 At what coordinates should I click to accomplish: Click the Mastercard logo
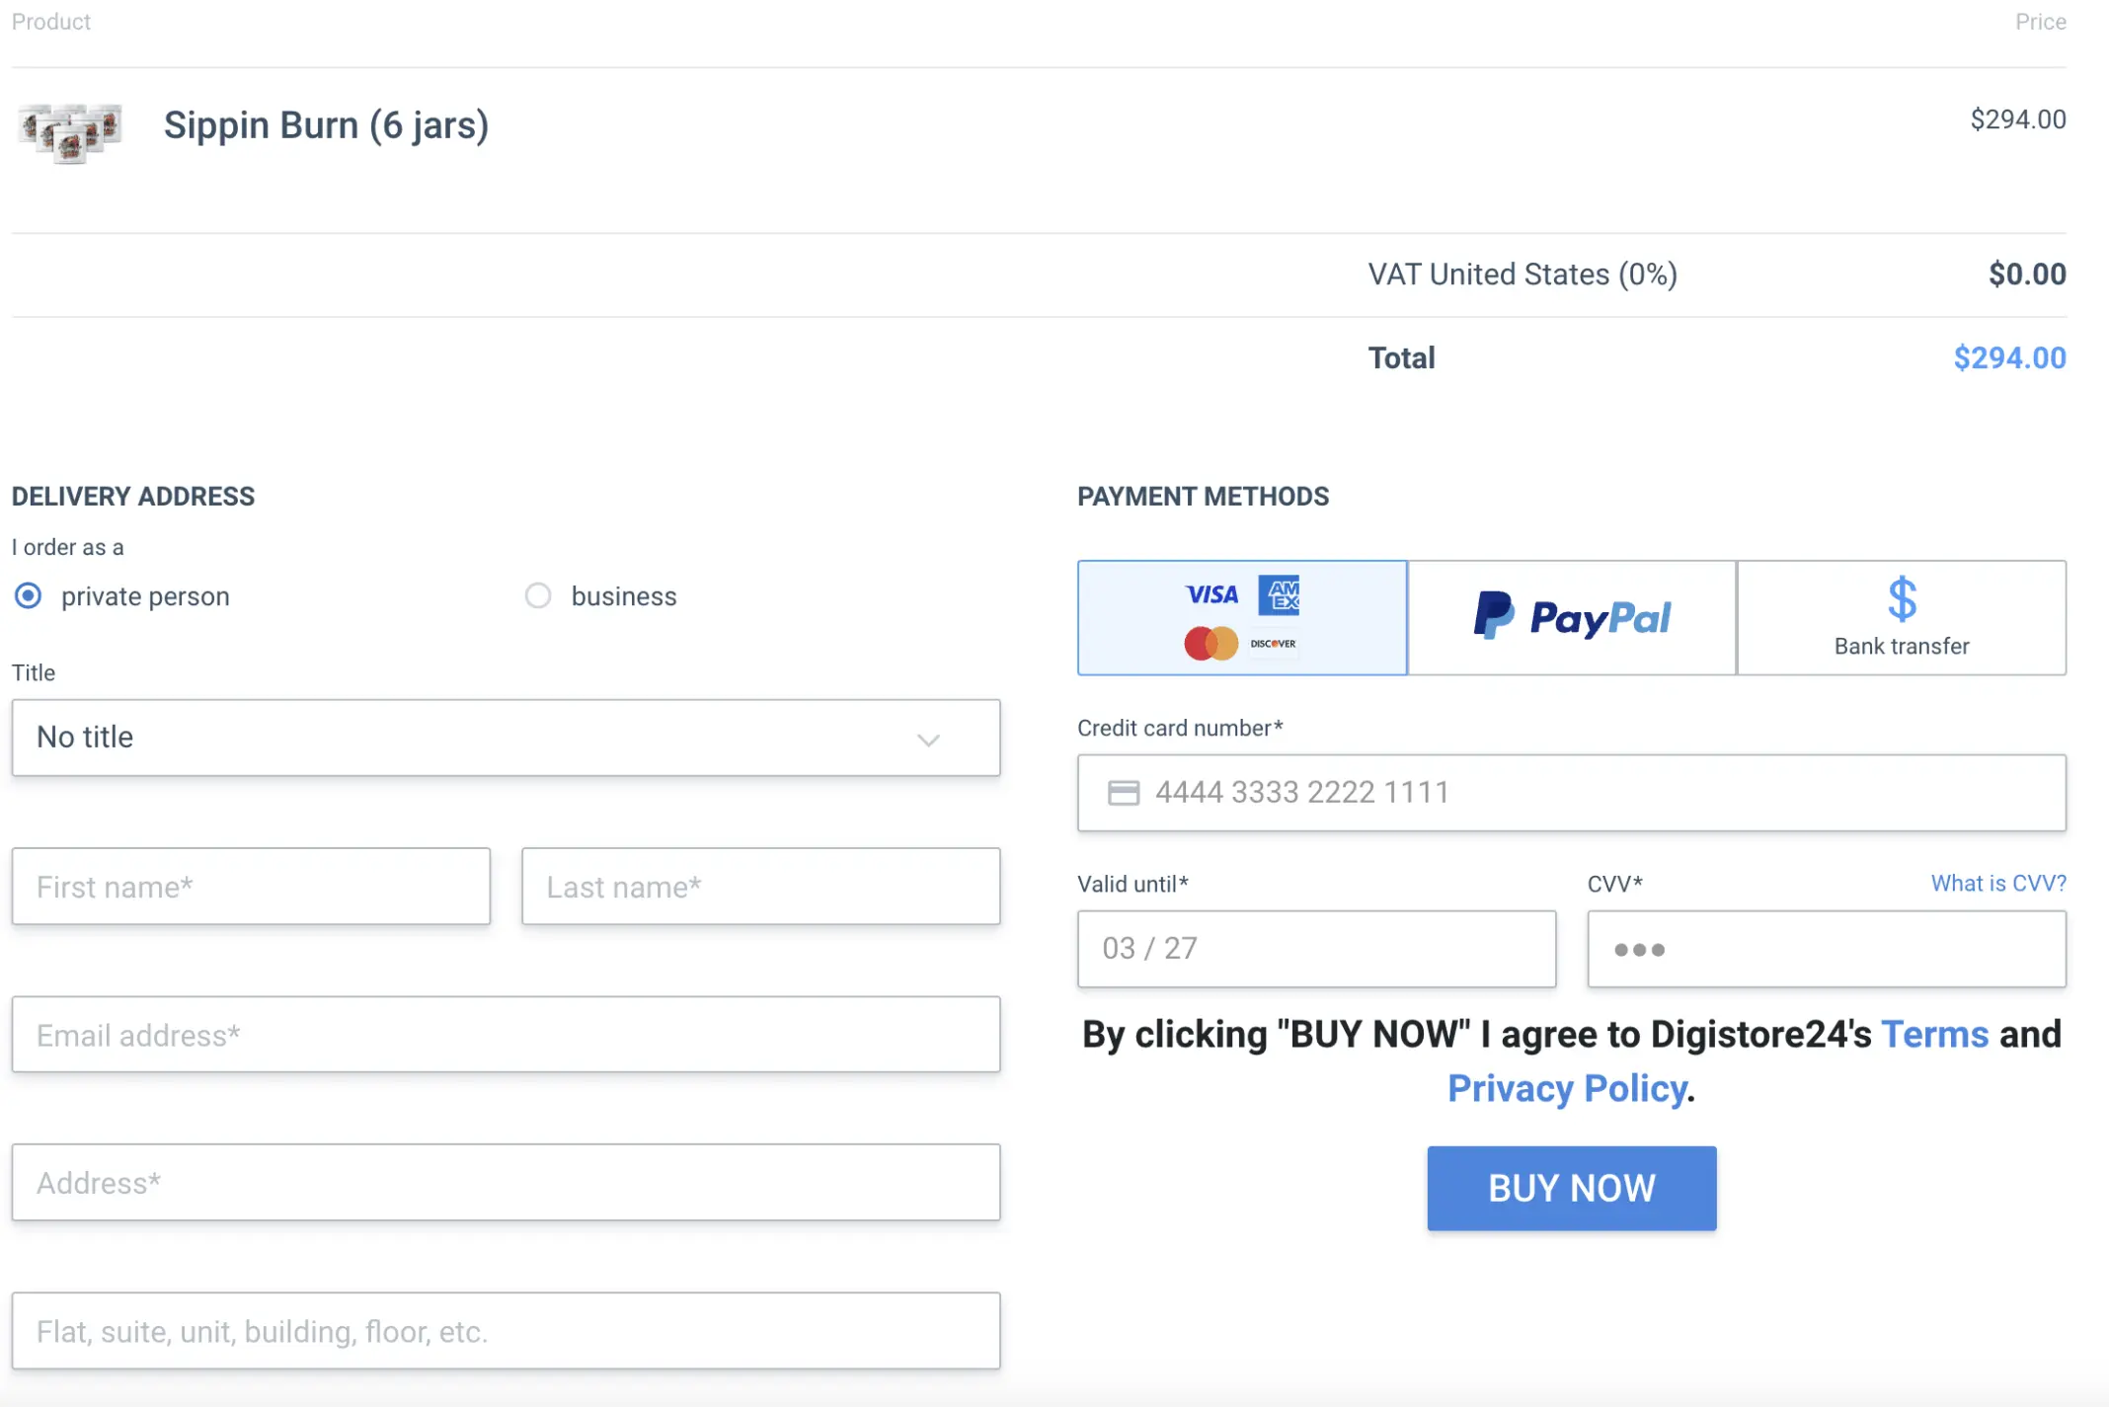pyautogui.click(x=1211, y=644)
